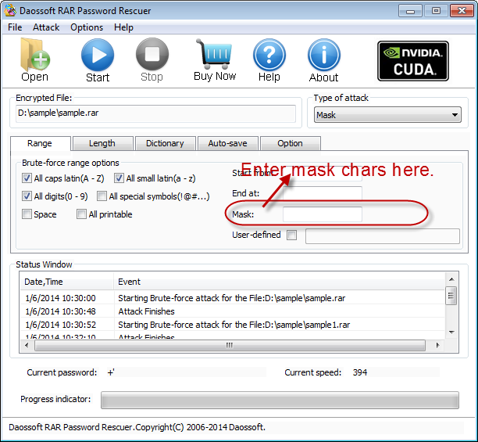Maximize the Daossoft window

tap(436, 11)
